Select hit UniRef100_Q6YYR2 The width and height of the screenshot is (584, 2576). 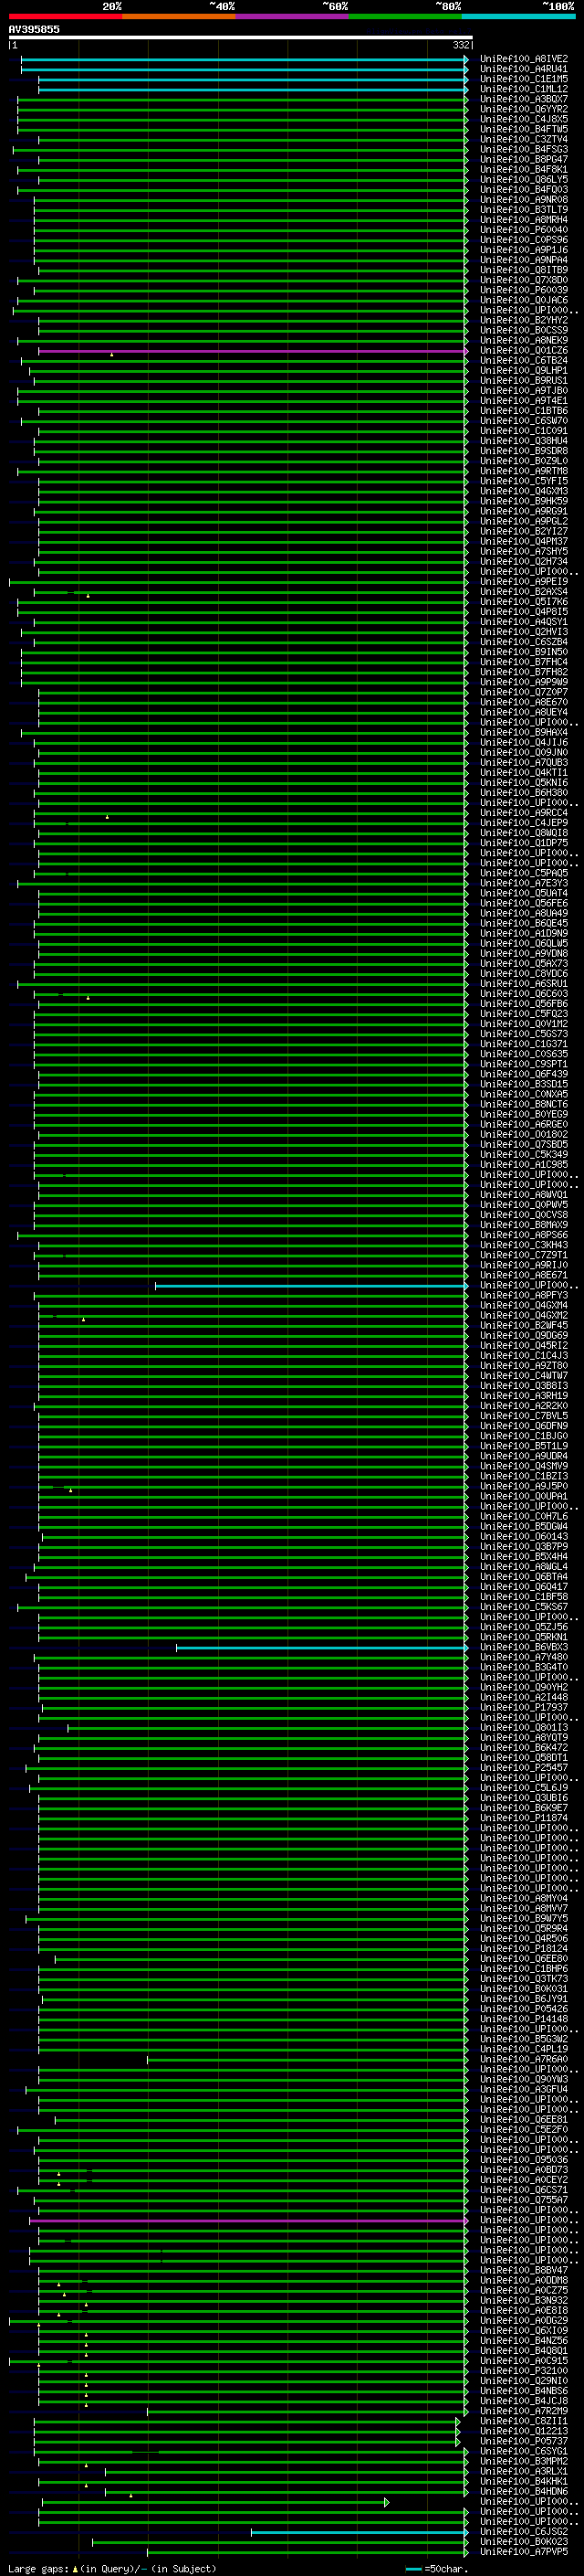(x=524, y=109)
